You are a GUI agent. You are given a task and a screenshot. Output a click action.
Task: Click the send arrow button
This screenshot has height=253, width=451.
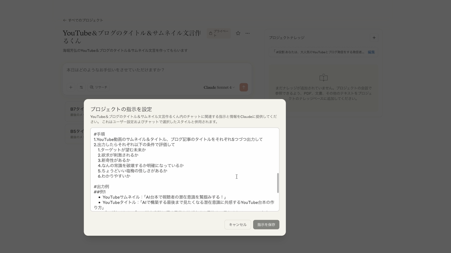[243, 87]
